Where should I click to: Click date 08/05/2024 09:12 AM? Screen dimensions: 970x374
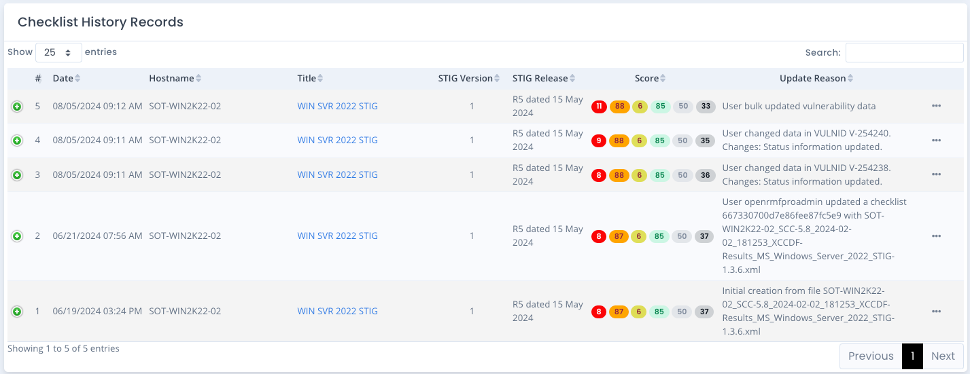[97, 106]
